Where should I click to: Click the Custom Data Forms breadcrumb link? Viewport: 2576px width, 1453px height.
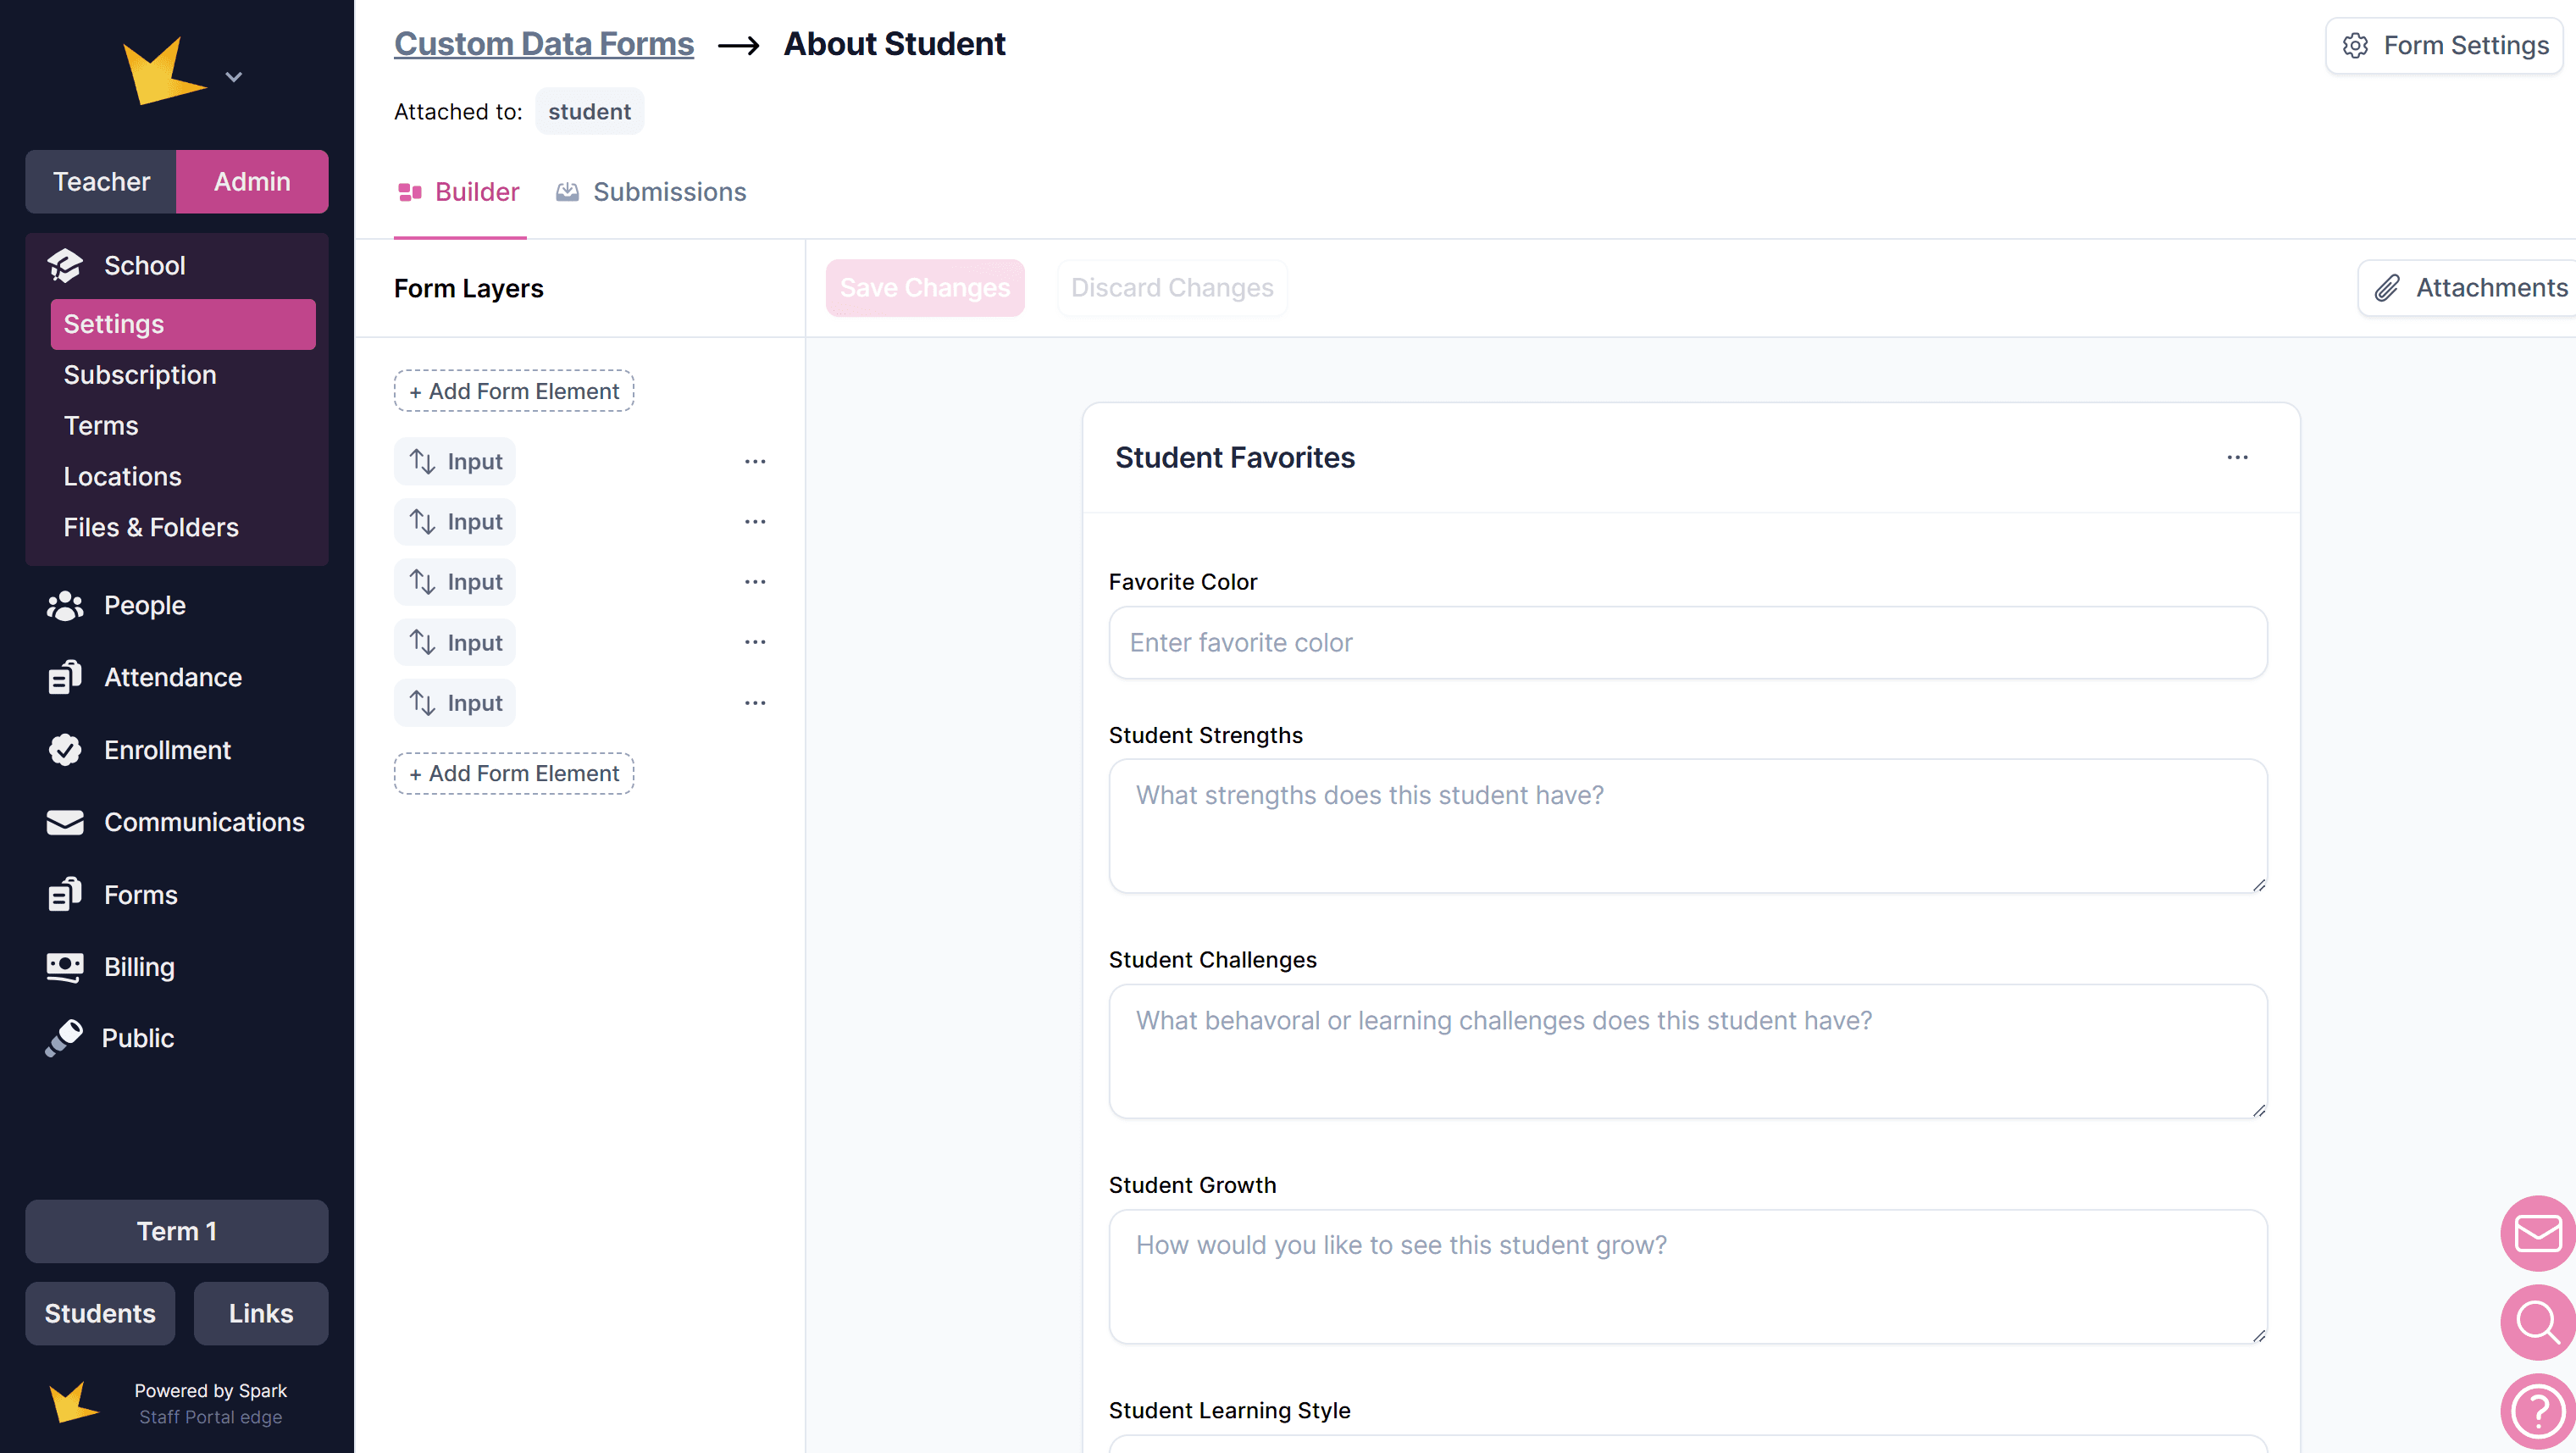(543, 44)
